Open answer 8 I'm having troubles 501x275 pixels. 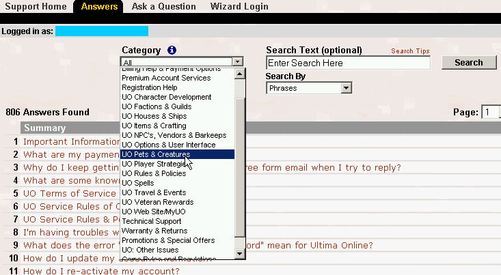(x=71, y=233)
